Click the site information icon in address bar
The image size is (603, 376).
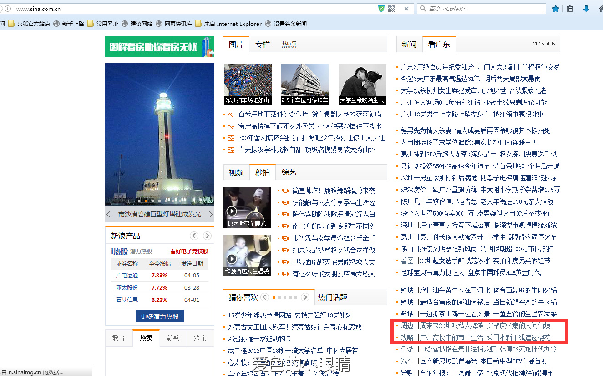click(x=8, y=9)
